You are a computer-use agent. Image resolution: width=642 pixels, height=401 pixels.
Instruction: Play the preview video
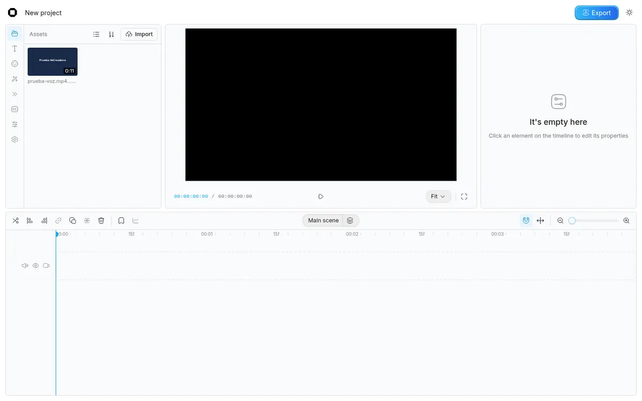321,196
